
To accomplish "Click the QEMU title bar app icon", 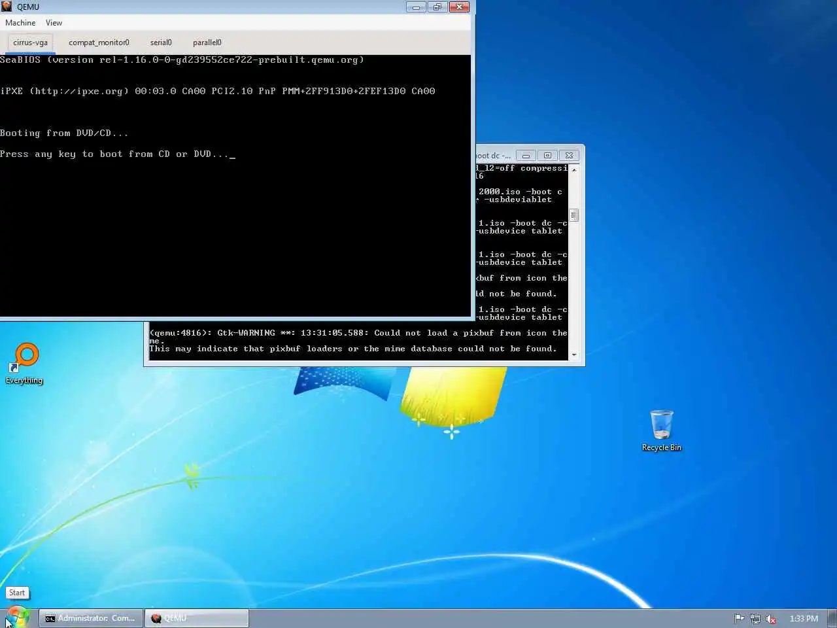I will click(7, 7).
